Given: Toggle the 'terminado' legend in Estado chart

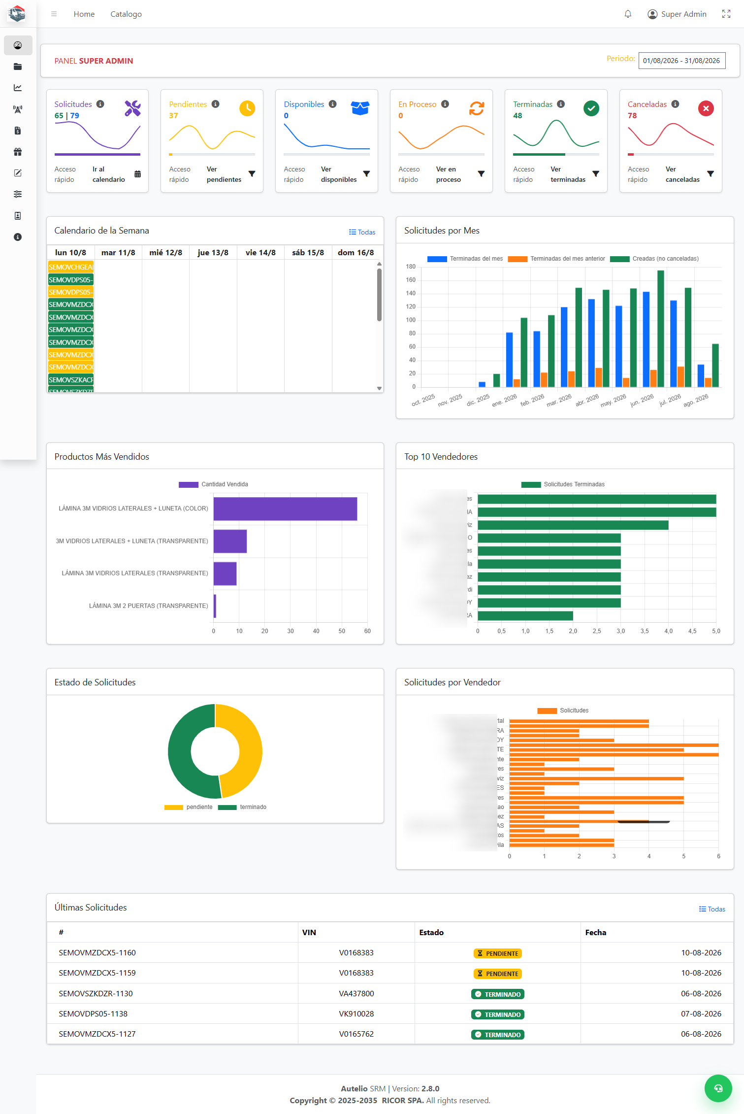Looking at the screenshot, I should click(x=242, y=807).
